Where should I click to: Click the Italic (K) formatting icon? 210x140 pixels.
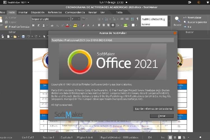pos(39,25)
